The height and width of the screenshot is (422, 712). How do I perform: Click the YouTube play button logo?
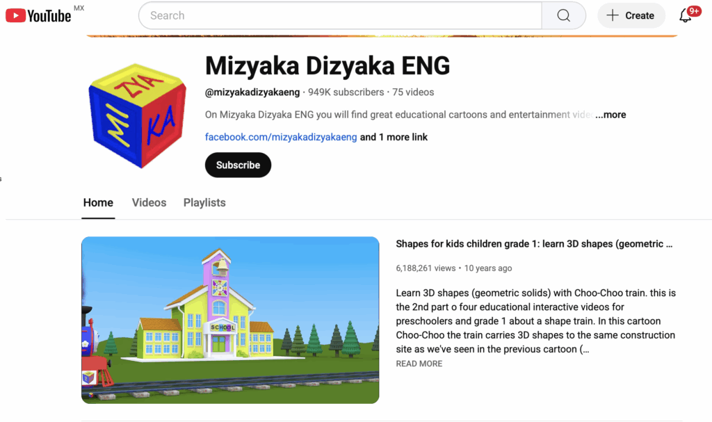coord(16,14)
